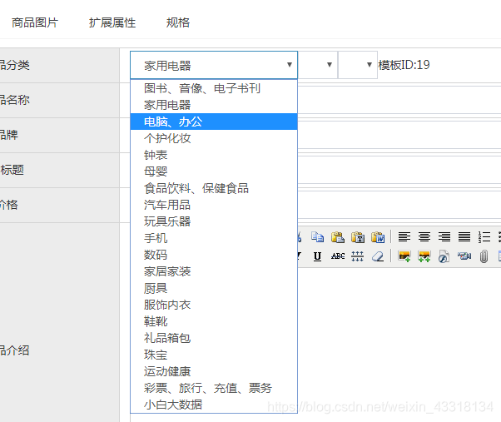The image size is (501, 422).
Task: Open multi-image upload icon
Action: 424,256
